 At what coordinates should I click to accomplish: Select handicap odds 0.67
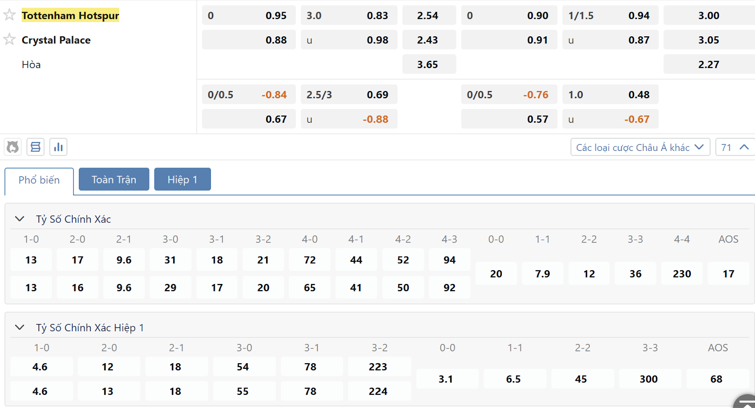(249, 119)
